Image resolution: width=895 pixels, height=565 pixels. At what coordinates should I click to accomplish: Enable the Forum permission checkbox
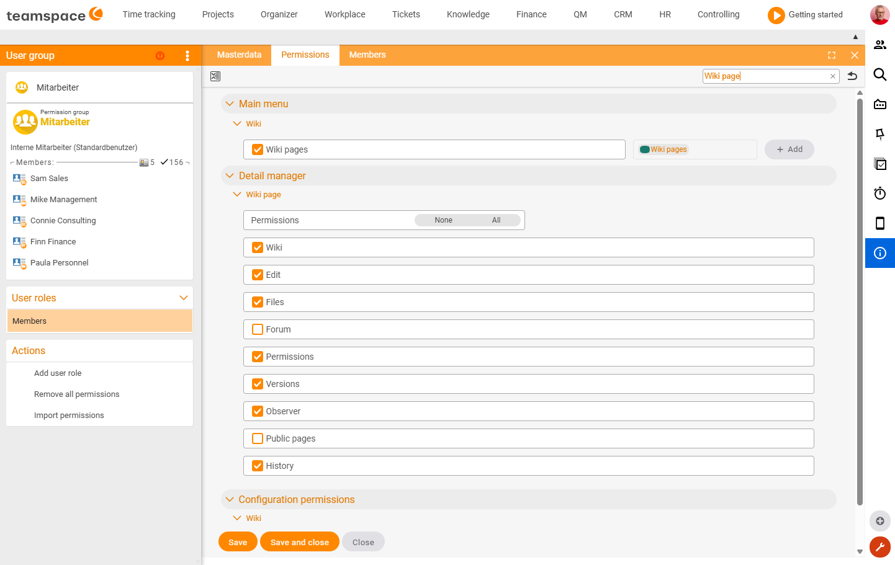coord(258,329)
